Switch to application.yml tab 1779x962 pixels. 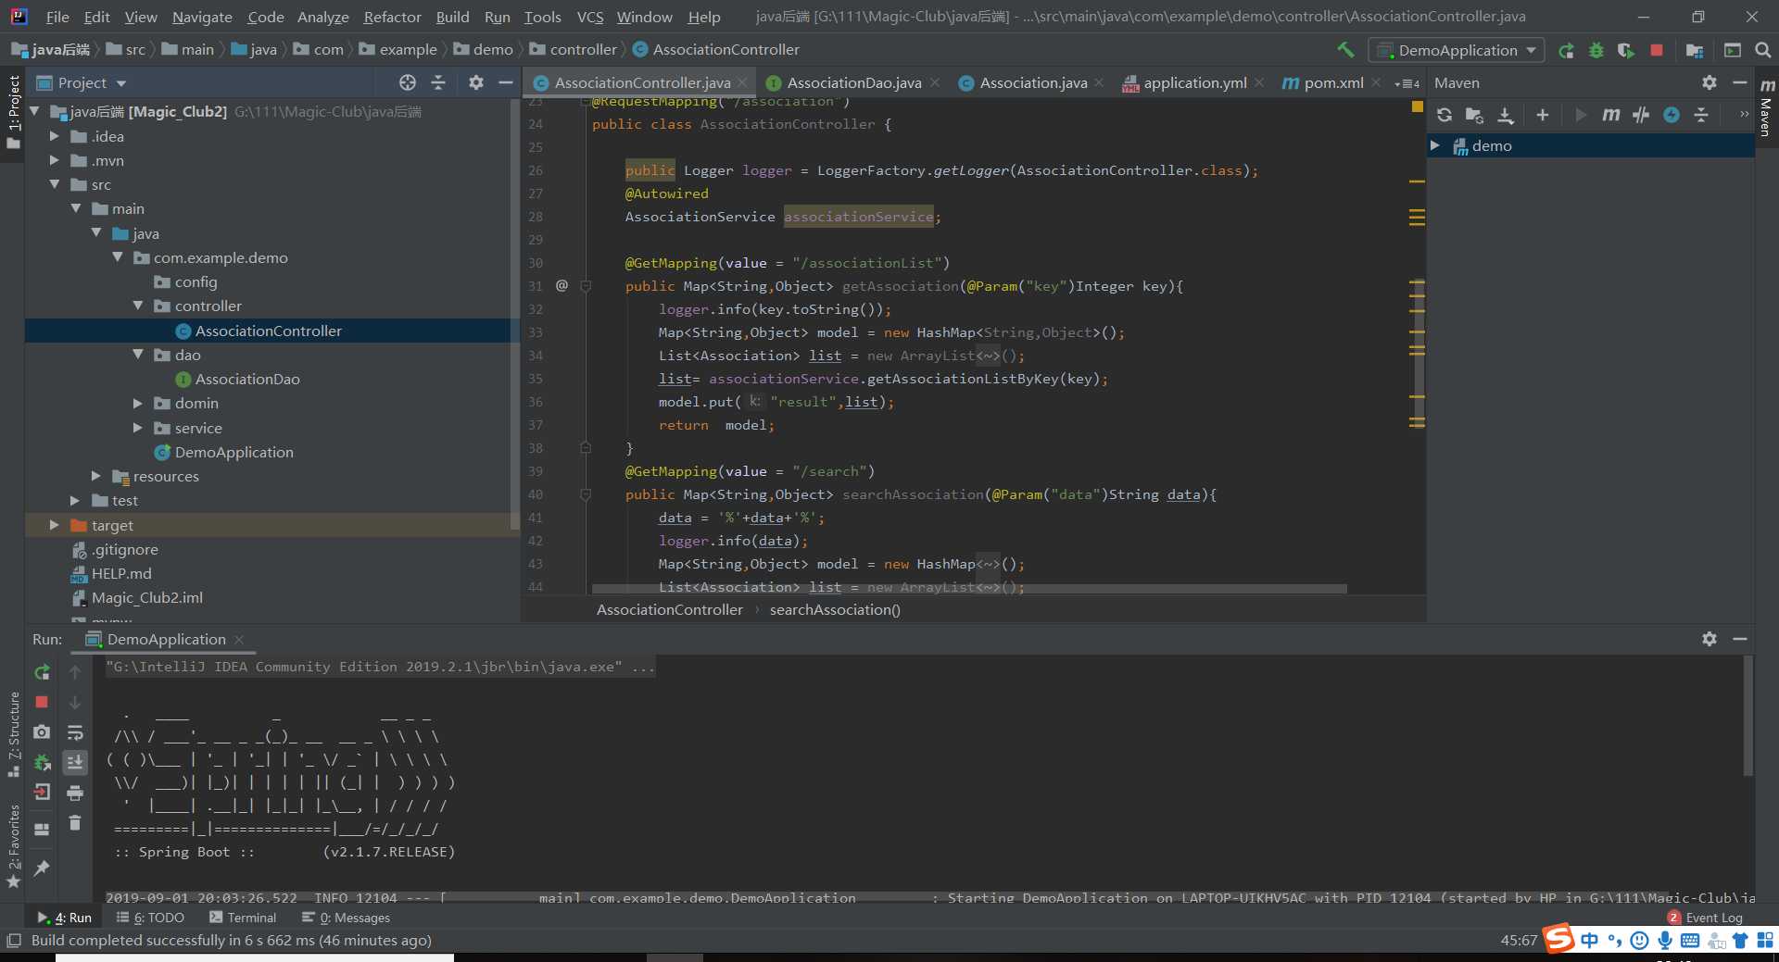click(x=1194, y=82)
